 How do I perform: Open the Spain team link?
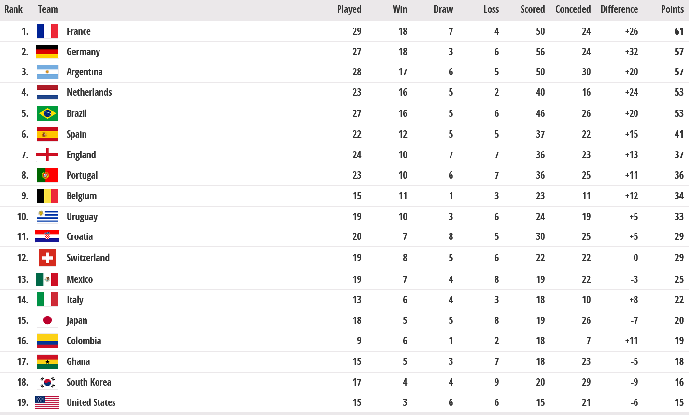point(77,134)
